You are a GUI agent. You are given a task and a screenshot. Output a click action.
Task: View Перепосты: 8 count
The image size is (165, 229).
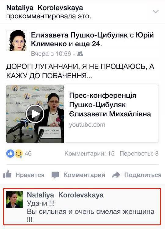139,154
